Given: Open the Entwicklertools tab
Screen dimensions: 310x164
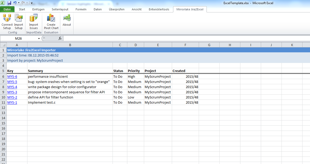Looking at the screenshot, I should pyautogui.click(x=159, y=9).
